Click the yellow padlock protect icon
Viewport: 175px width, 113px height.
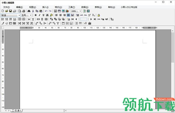[99, 15]
